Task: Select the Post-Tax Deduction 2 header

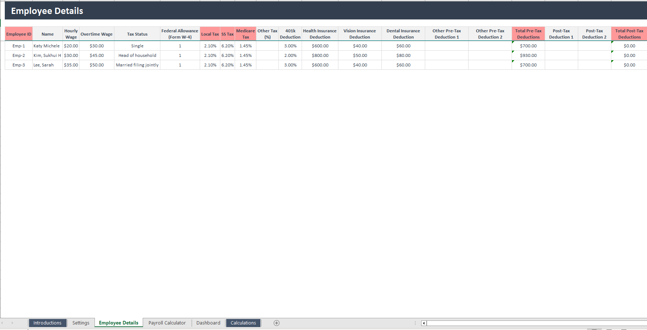Action: (x=594, y=34)
